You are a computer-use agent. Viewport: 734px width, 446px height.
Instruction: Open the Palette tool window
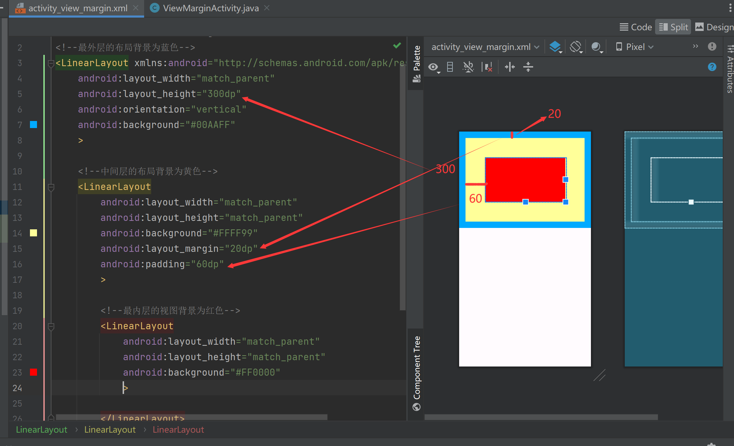[417, 64]
